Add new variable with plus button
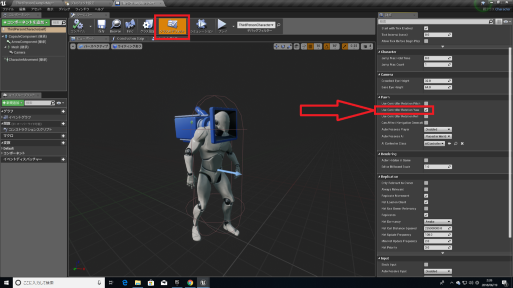The height and width of the screenshot is (288, 513). tap(63, 142)
